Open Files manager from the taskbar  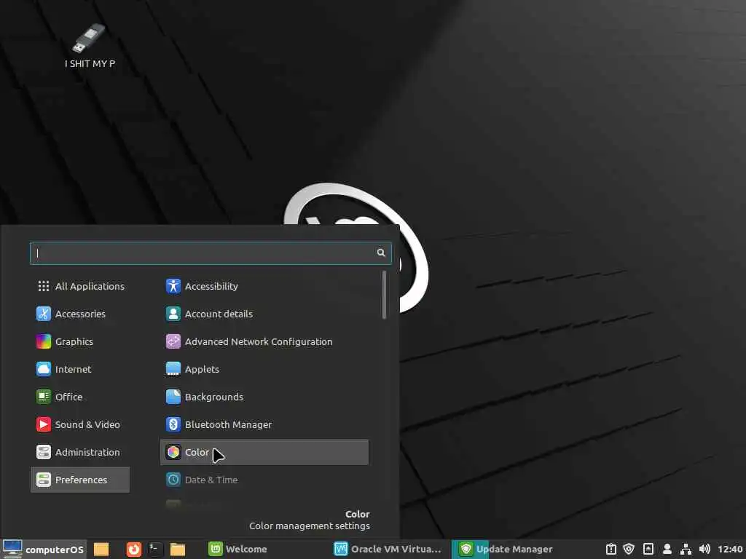178,549
